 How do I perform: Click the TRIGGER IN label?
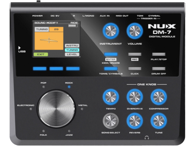point(149,18)
